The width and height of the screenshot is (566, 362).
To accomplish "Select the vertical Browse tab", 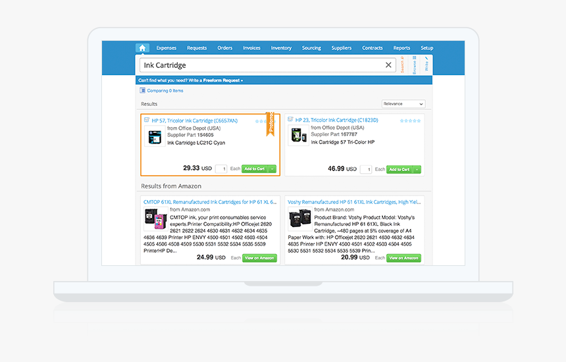I will click(415, 65).
